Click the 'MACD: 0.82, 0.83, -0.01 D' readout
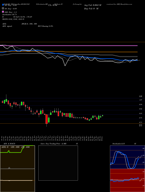Image resolution: width=145 pixels, height=192 pixels. coord(13,19)
